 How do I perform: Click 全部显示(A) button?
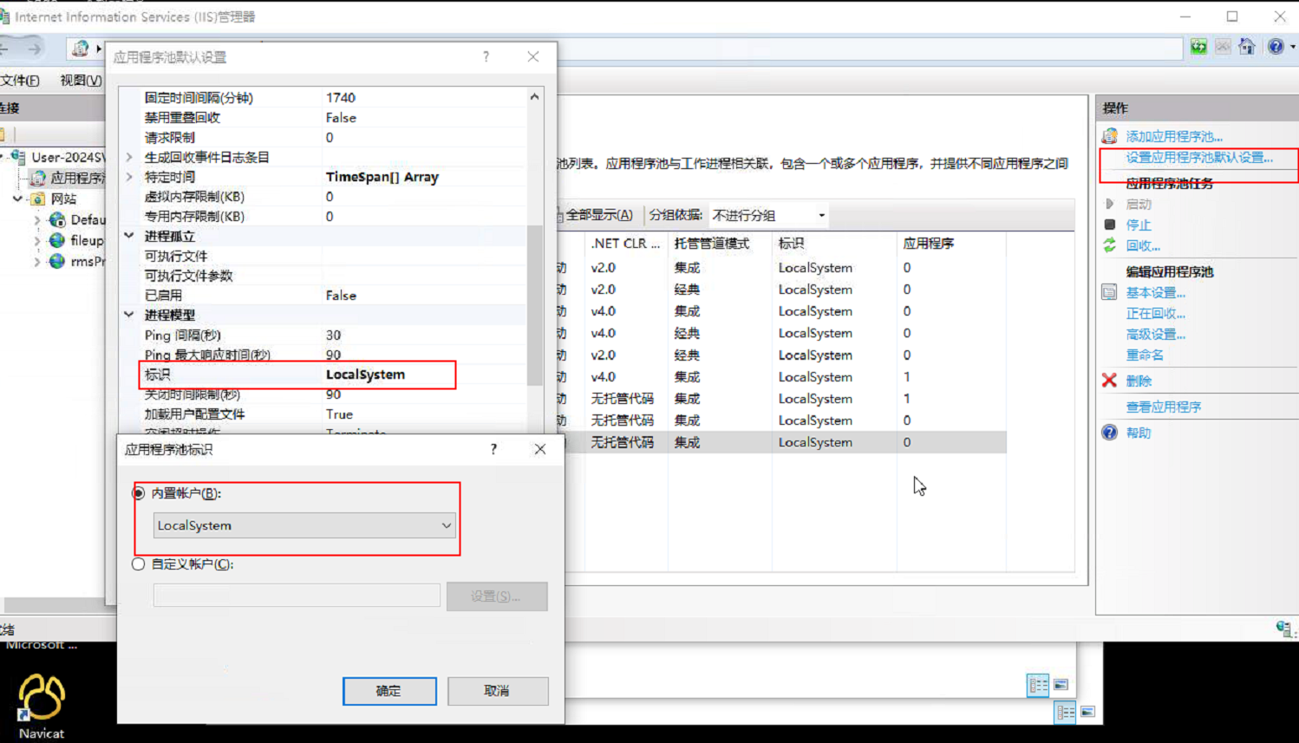597,215
